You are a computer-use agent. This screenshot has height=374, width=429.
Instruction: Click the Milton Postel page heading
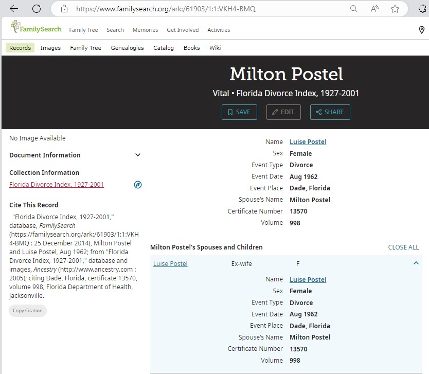coord(286,74)
